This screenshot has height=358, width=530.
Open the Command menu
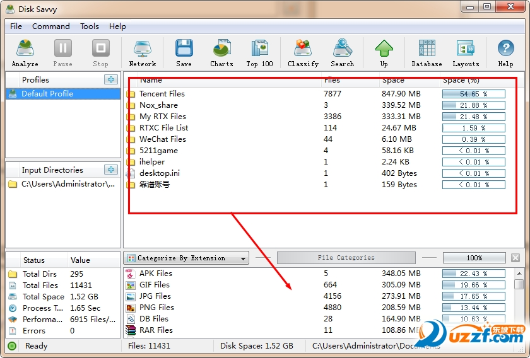click(51, 26)
